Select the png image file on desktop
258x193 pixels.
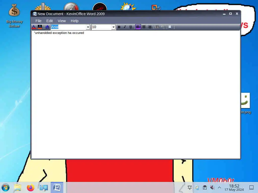246,103
